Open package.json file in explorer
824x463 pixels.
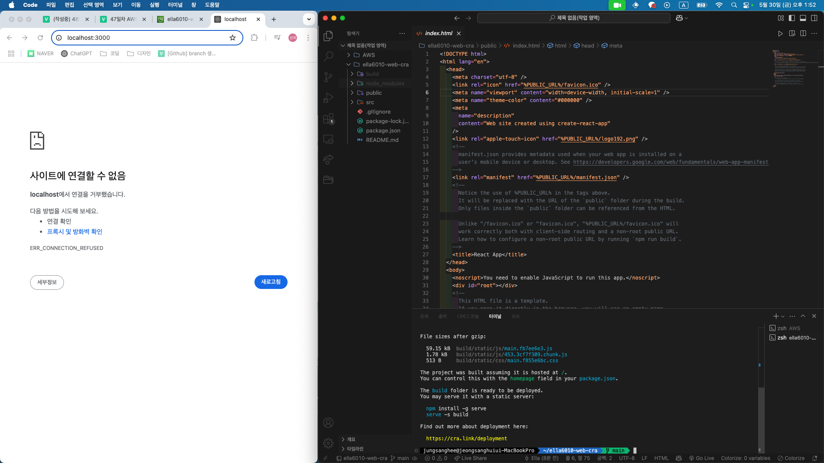point(383,130)
